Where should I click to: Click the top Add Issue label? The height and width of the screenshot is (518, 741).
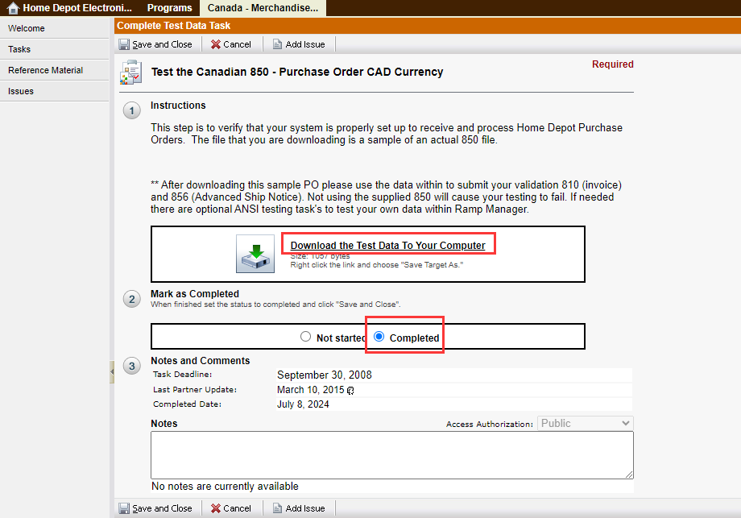pos(305,44)
